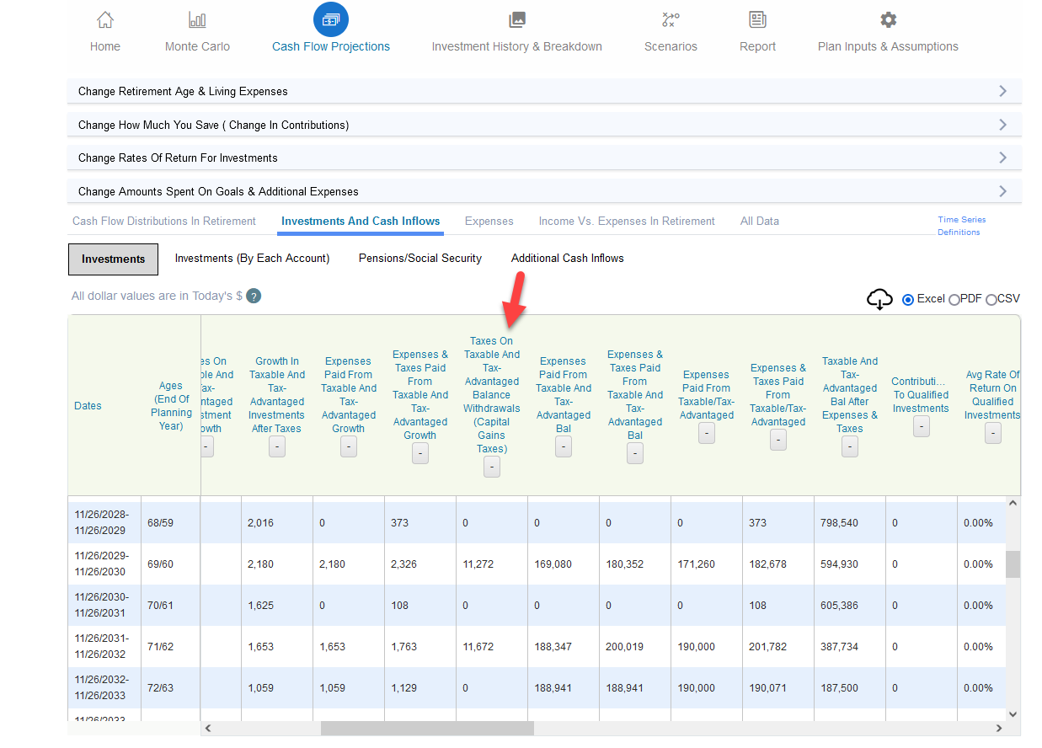Image resolution: width=1042 pixels, height=748 pixels.
Task: Open Income Vs. Expenses In Retirement tab
Action: click(x=627, y=221)
